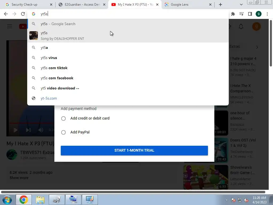The height and width of the screenshot is (205, 273).
Task: Click the horizontal scrollbar at bottom
Action: (x=133, y=192)
